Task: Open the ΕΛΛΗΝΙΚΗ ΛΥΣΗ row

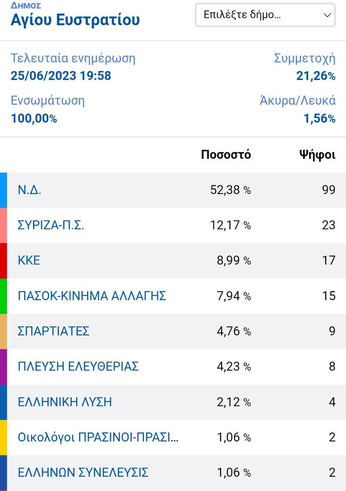Action: pos(176,402)
